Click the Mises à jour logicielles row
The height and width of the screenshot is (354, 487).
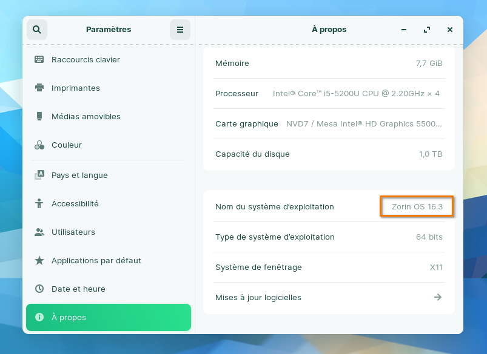pyautogui.click(x=329, y=297)
